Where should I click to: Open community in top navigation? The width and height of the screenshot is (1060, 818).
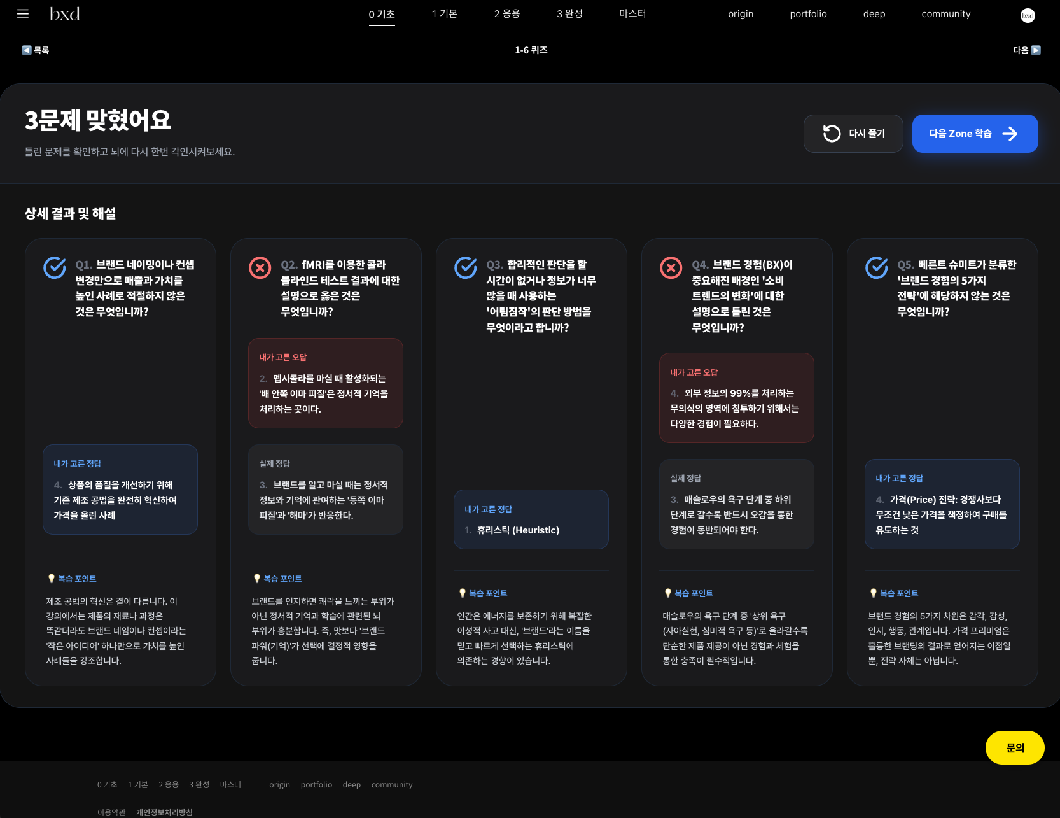(946, 14)
